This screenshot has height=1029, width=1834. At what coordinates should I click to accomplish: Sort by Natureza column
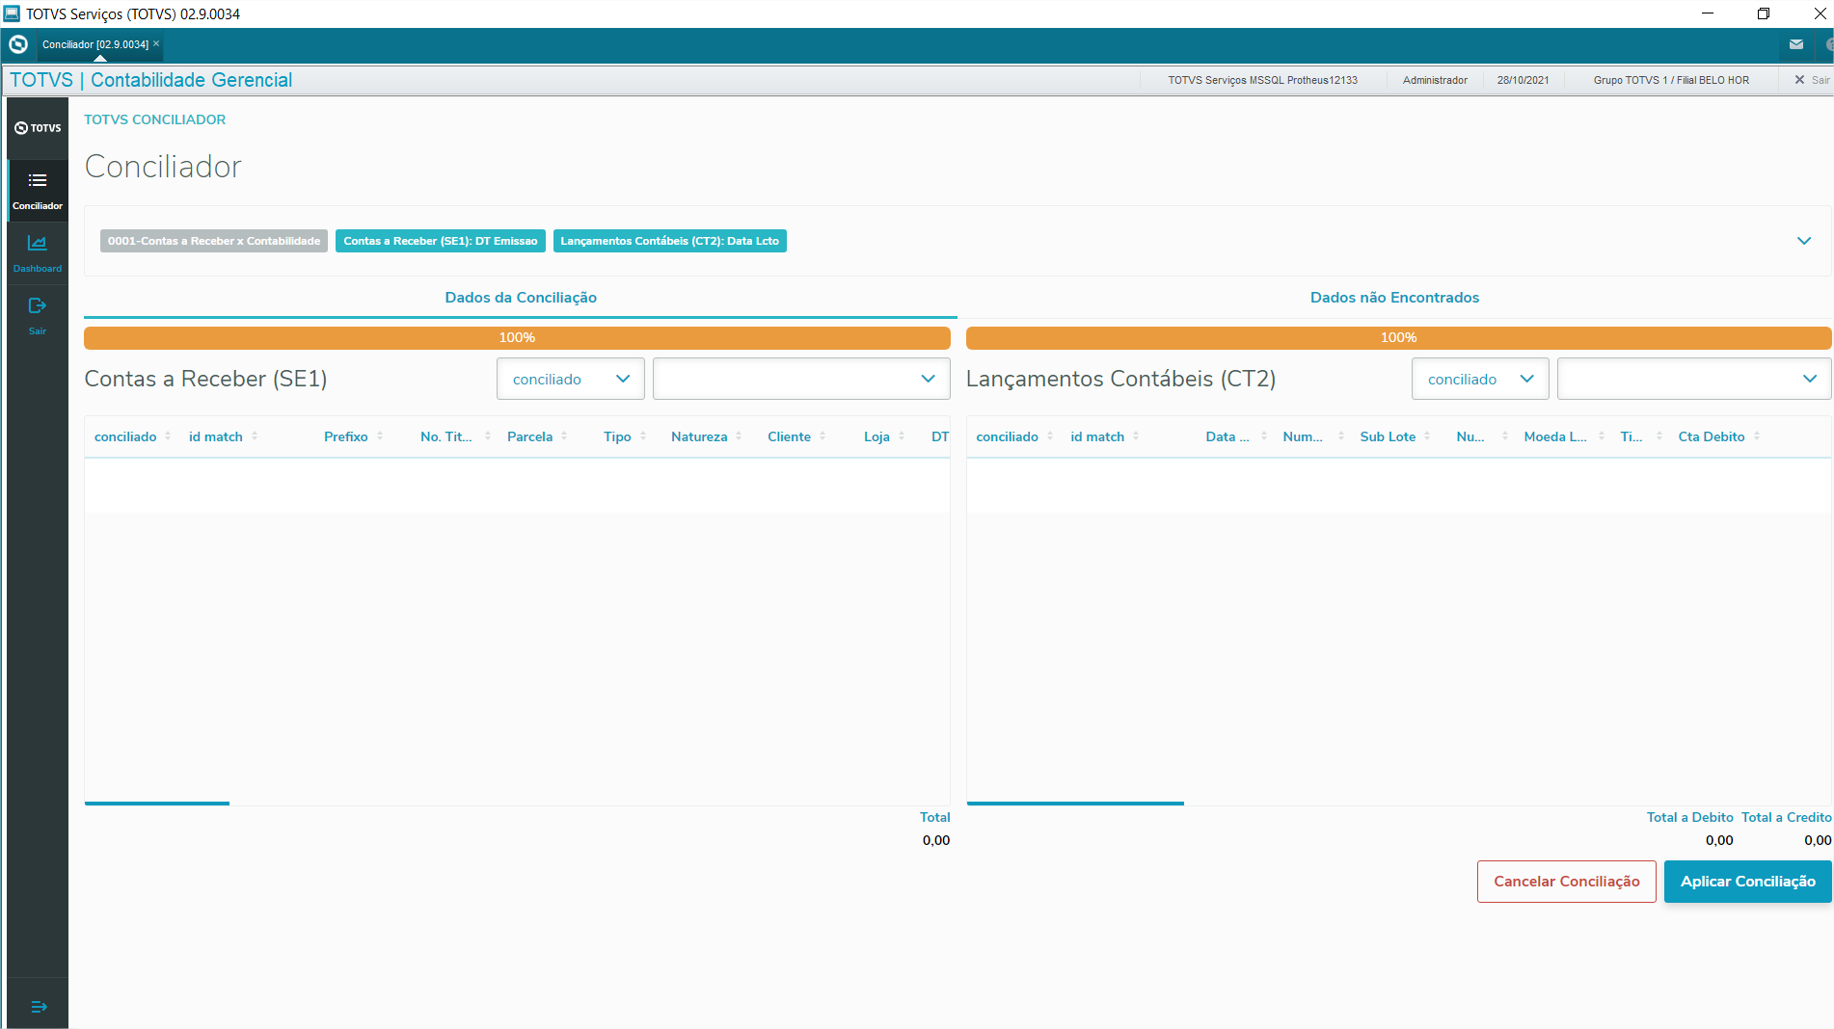point(739,436)
